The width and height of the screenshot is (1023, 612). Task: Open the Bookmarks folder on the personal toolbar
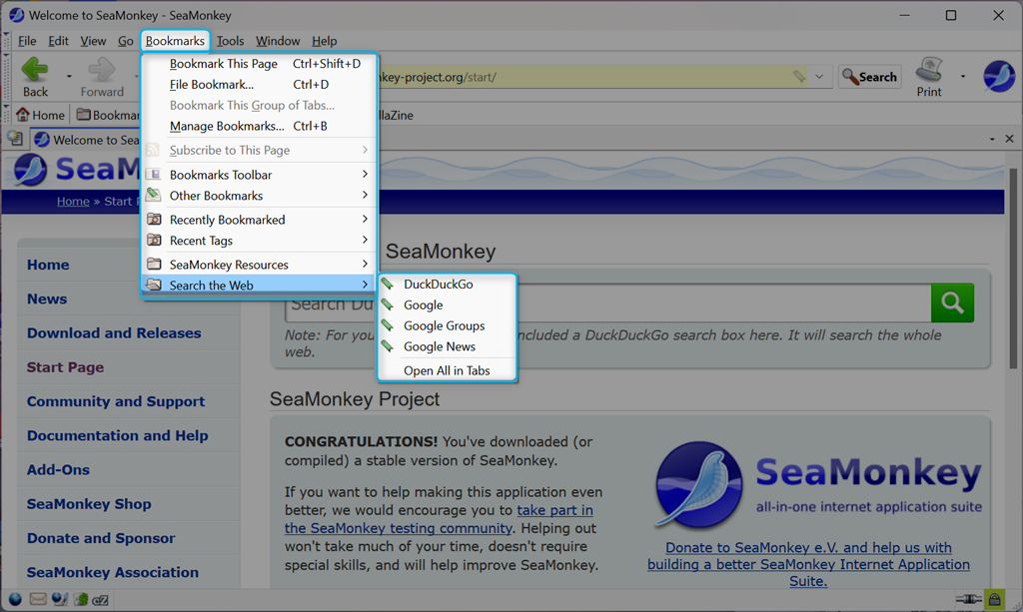coord(108,116)
